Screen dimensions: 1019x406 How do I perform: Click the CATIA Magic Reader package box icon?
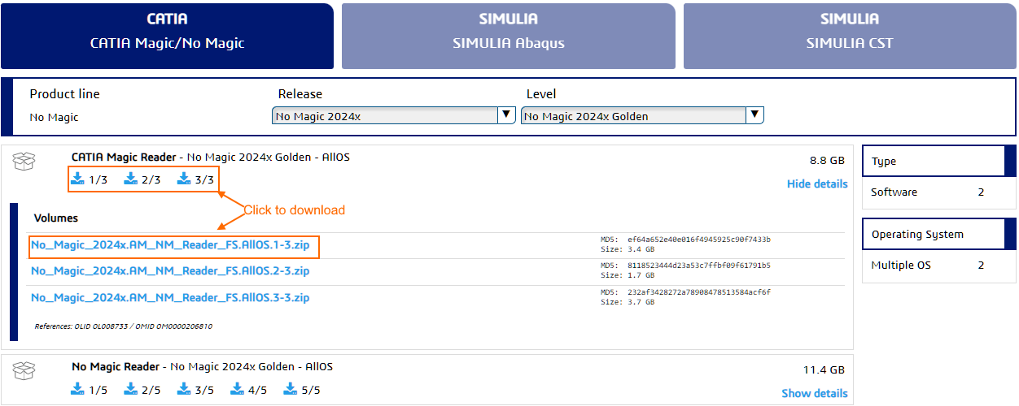pos(24,162)
